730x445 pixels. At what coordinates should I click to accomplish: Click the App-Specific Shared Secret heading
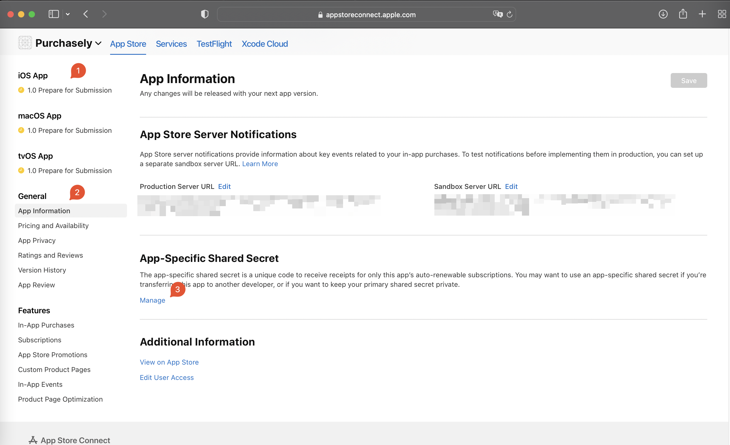(209, 258)
